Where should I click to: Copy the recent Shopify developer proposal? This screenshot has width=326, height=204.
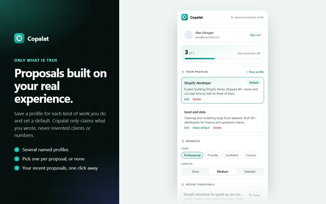pyautogui.click(x=254, y=195)
